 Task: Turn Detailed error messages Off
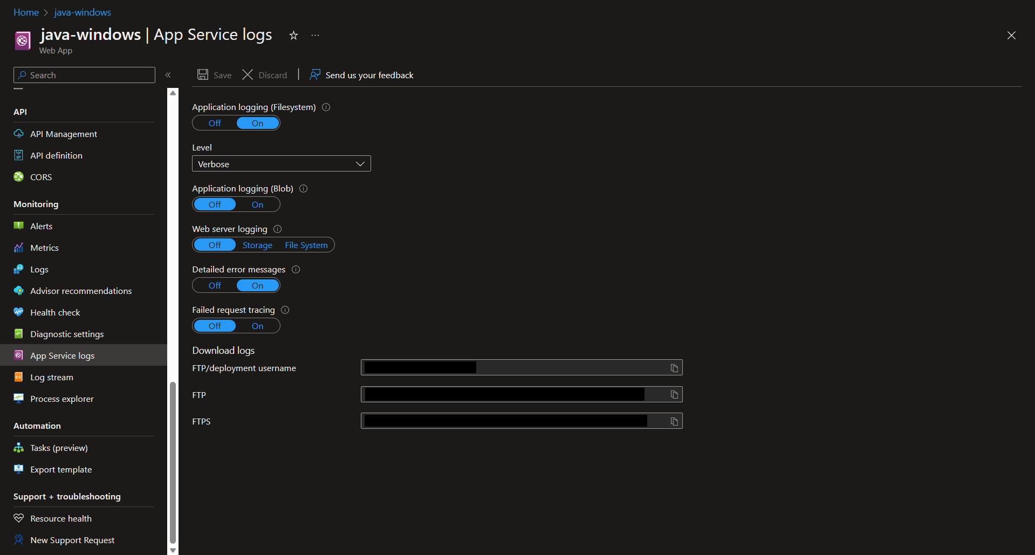[215, 285]
